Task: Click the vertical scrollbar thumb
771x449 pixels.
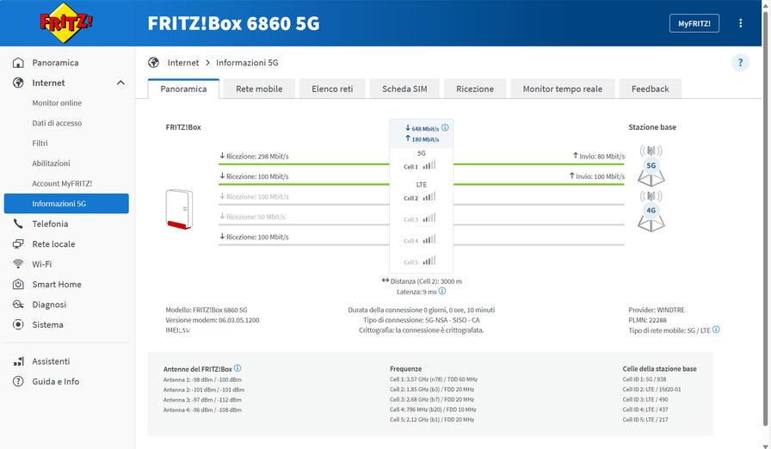Action: point(766,218)
